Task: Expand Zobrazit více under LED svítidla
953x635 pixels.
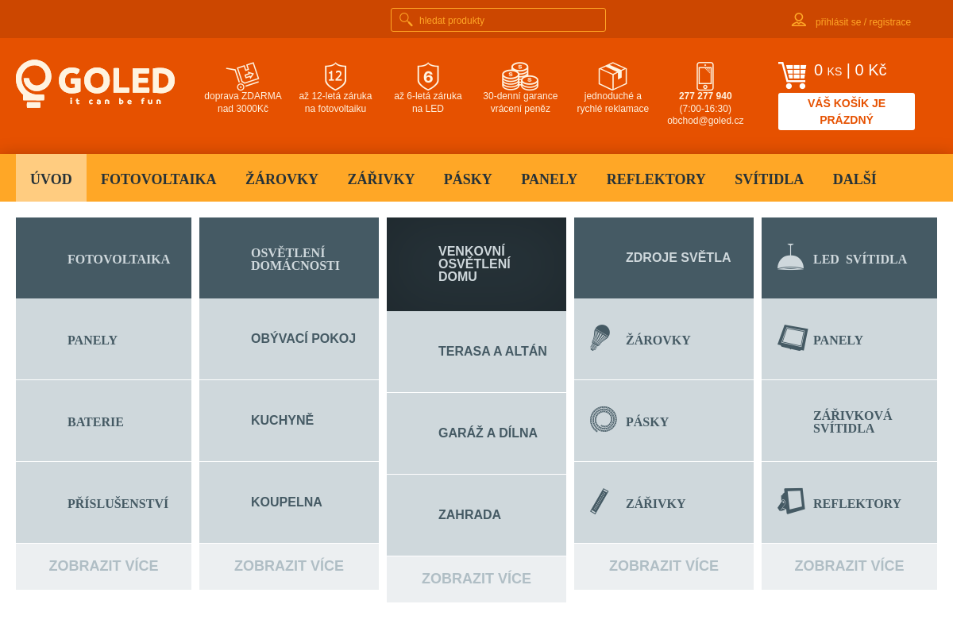Action: point(849,566)
